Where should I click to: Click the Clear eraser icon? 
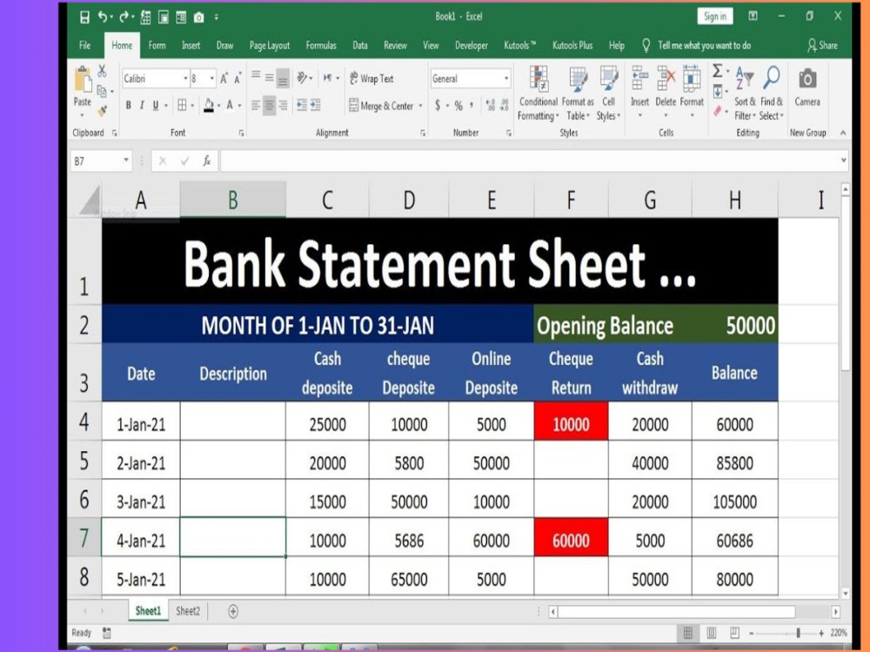pyautogui.click(x=718, y=111)
